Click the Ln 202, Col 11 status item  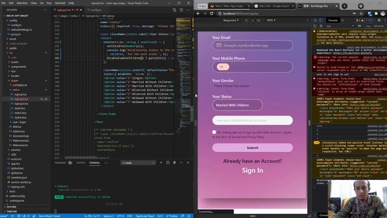point(92,216)
